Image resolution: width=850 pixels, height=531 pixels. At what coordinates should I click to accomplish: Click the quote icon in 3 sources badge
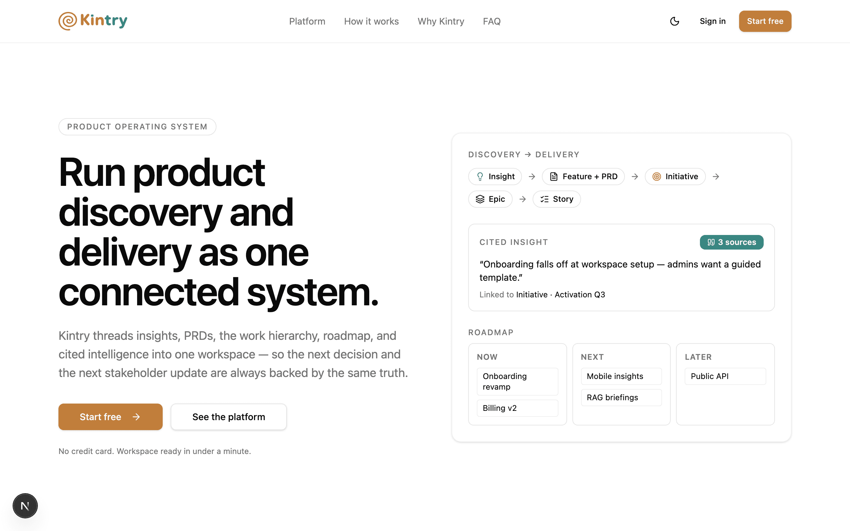pos(711,242)
